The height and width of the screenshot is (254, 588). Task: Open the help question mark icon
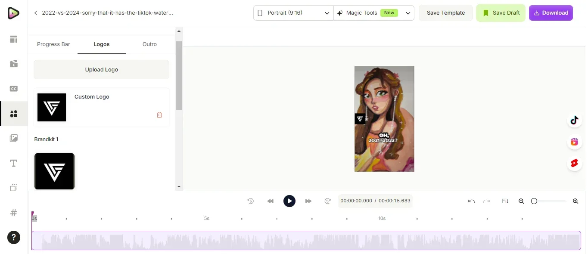click(x=14, y=237)
